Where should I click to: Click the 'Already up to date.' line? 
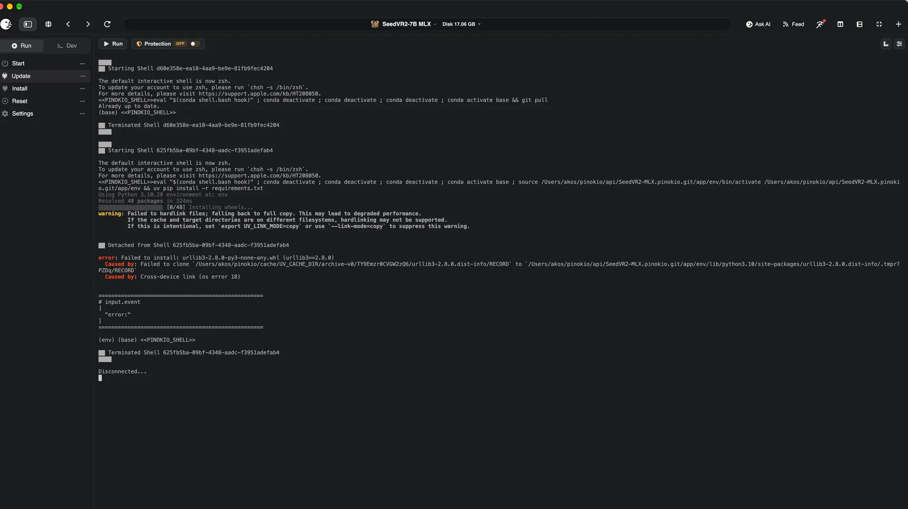(x=129, y=106)
